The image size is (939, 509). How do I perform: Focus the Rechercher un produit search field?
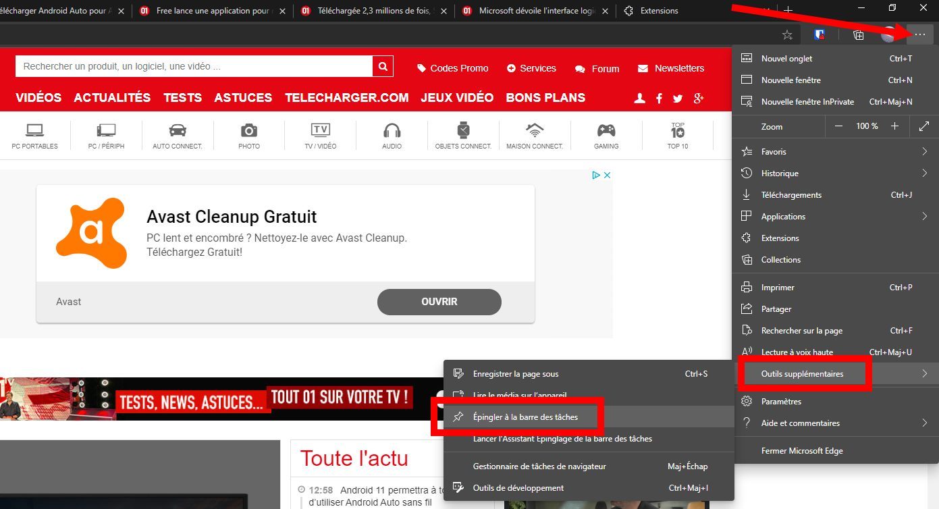[x=194, y=66]
